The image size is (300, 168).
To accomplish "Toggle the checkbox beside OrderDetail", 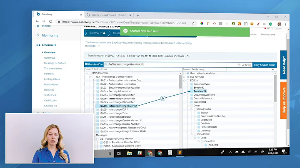I will pyautogui.click(x=195, y=134).
